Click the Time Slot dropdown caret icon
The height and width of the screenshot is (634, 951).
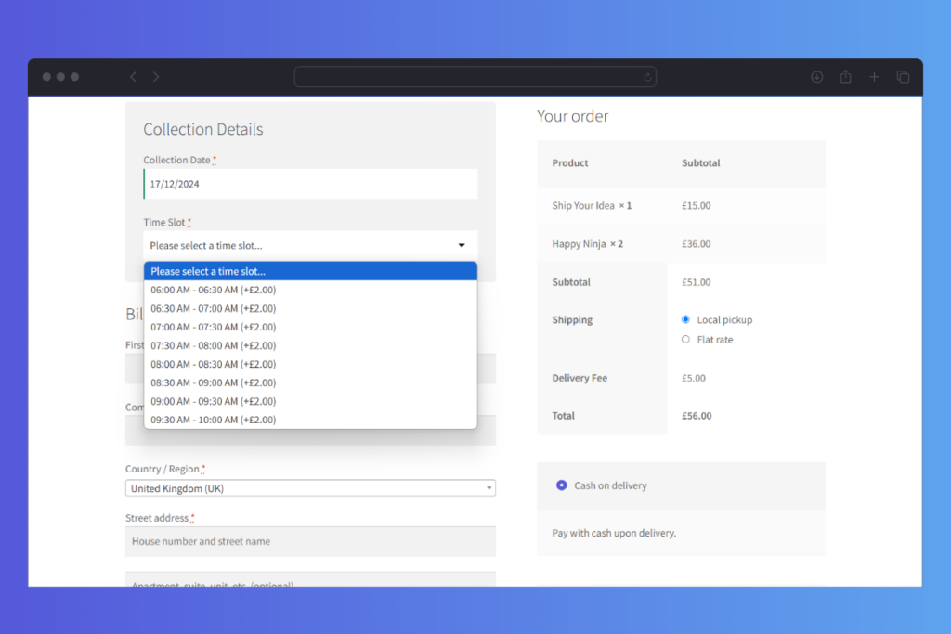(x=462, y=244)
